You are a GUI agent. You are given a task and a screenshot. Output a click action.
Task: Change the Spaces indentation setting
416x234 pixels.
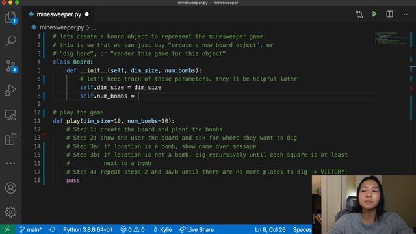(x=302, y=229)
